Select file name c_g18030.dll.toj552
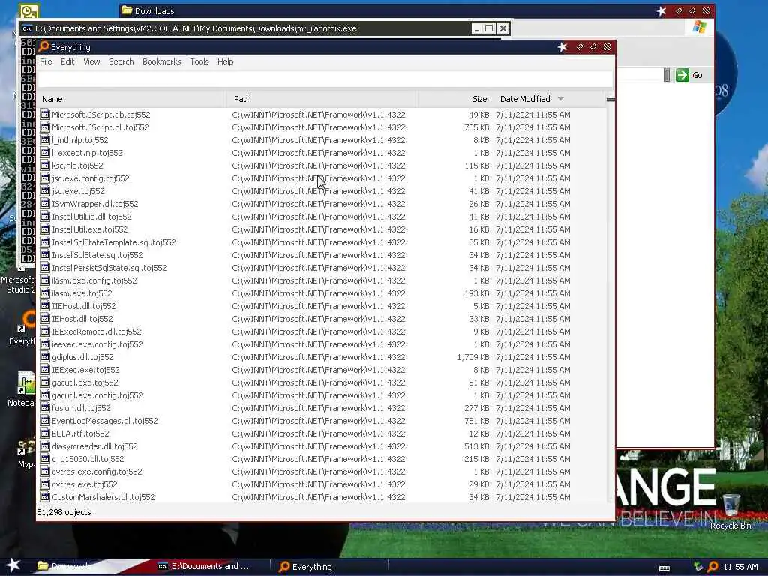 coord(88,459)
